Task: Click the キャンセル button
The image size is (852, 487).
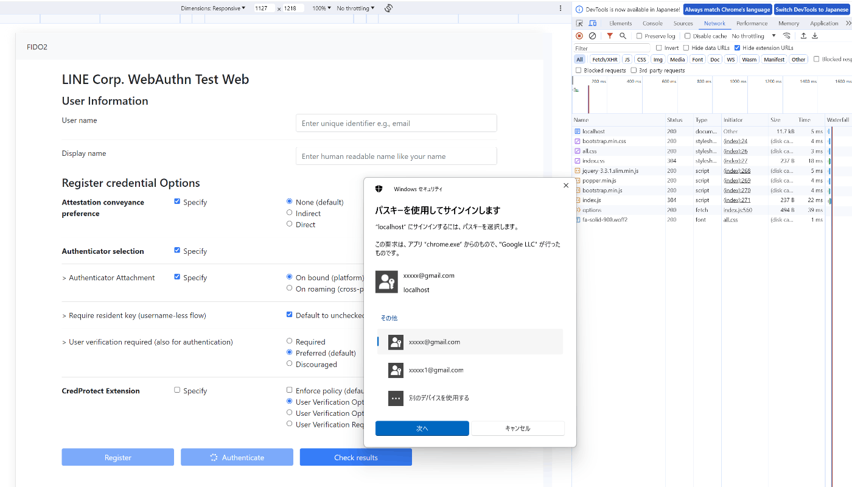Action: [518, 429]
